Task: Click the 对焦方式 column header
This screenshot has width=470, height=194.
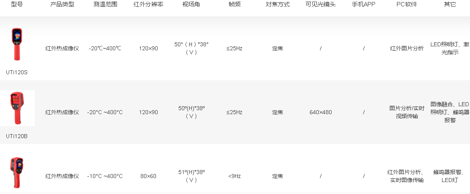Action: [278, 4]
